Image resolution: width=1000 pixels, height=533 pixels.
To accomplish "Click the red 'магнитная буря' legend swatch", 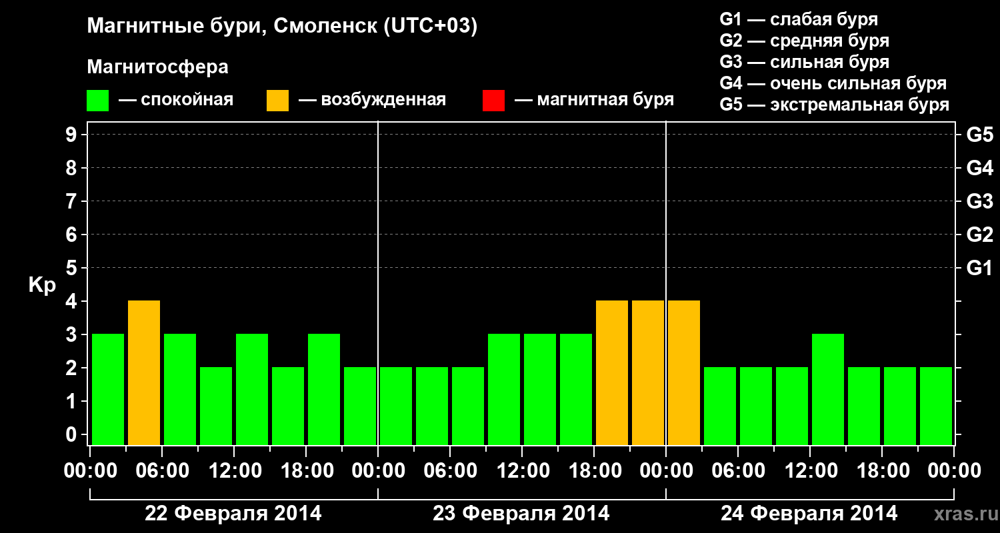I will click(493, 101).
